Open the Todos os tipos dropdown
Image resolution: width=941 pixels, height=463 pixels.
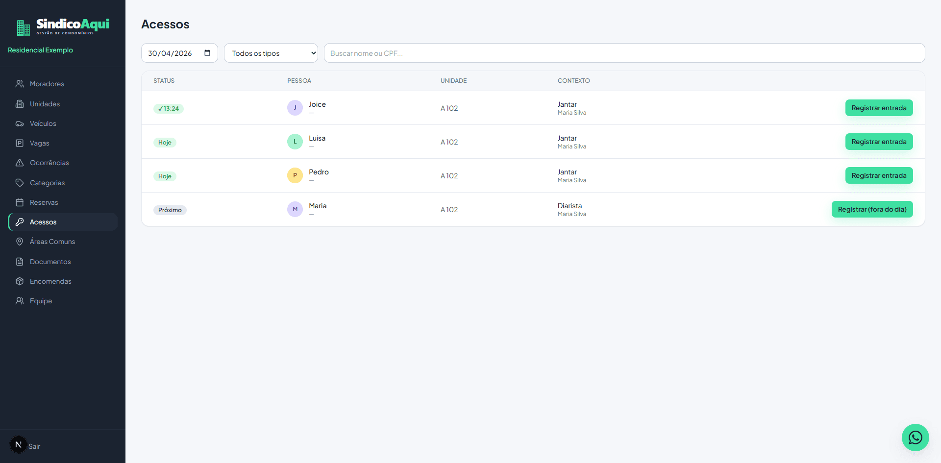pyautogui.click(x=271, y=53)
